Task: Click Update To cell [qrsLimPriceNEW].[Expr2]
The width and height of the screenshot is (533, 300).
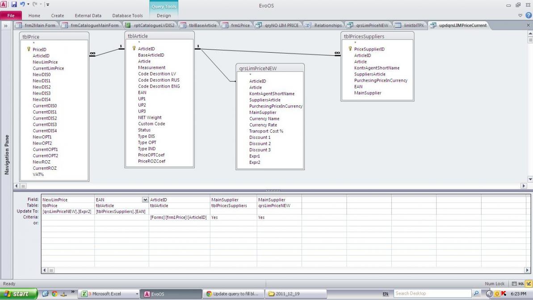Action: point(68,211)
